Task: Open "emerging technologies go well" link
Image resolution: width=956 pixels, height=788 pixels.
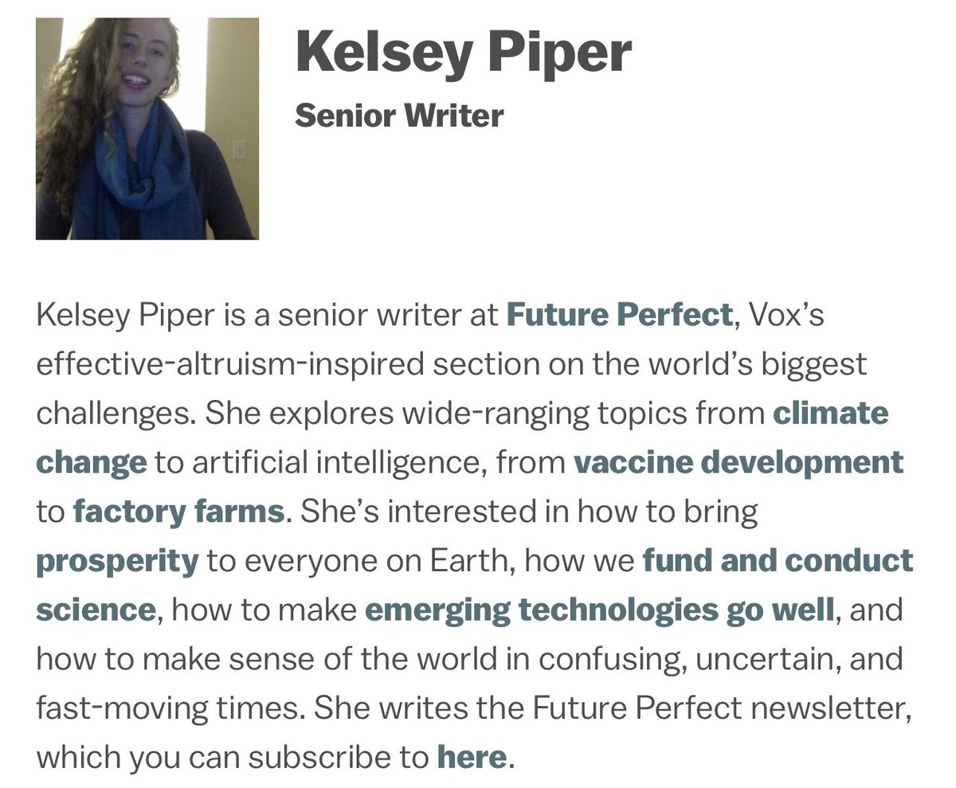Action: [599, 610]
